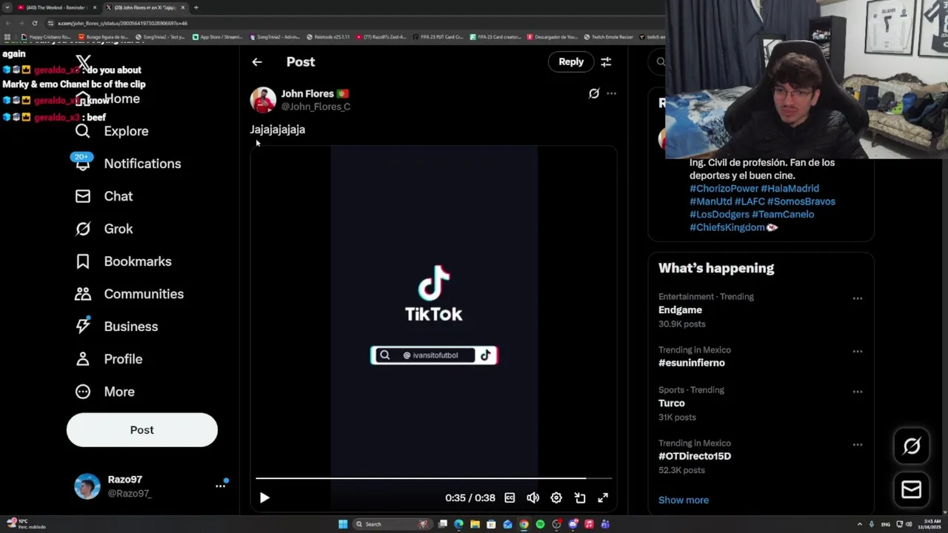Click the Grok icon on the post
The height and width of the screenshot is (533, 948).
coord(594,93)
